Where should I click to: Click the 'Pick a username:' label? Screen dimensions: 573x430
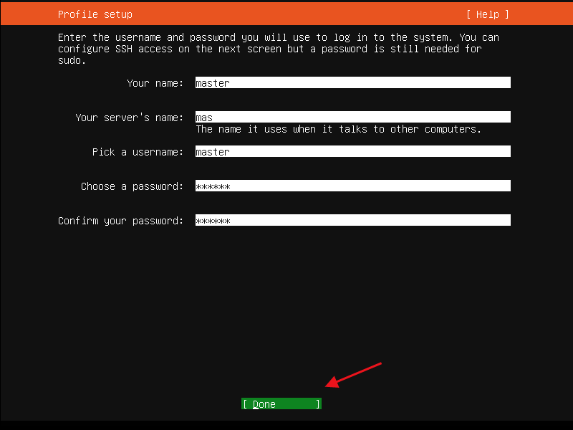[x=138, y=152]
